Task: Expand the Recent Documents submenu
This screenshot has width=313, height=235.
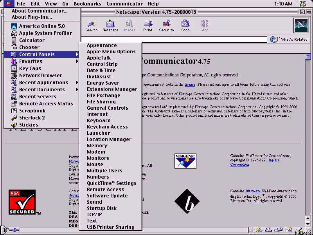Action: pyautogui.click(x=77, y=90)
